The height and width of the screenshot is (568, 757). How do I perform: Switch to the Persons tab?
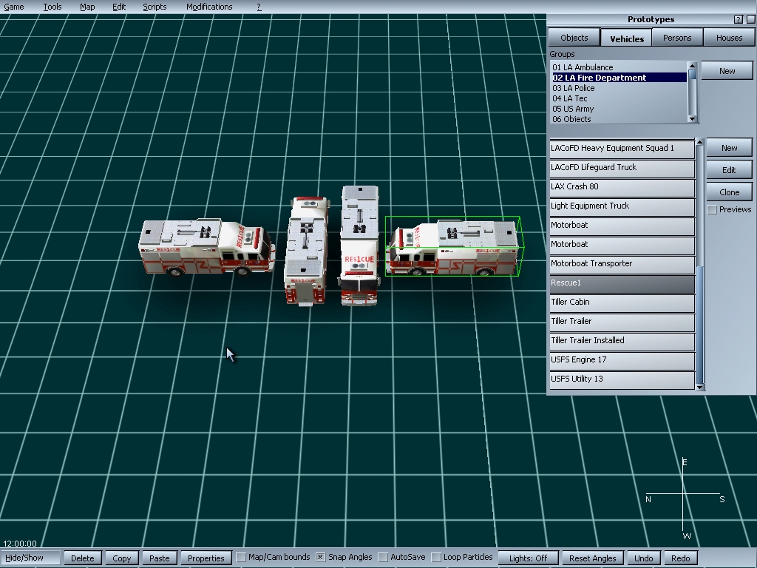click(x=677, y=38)
